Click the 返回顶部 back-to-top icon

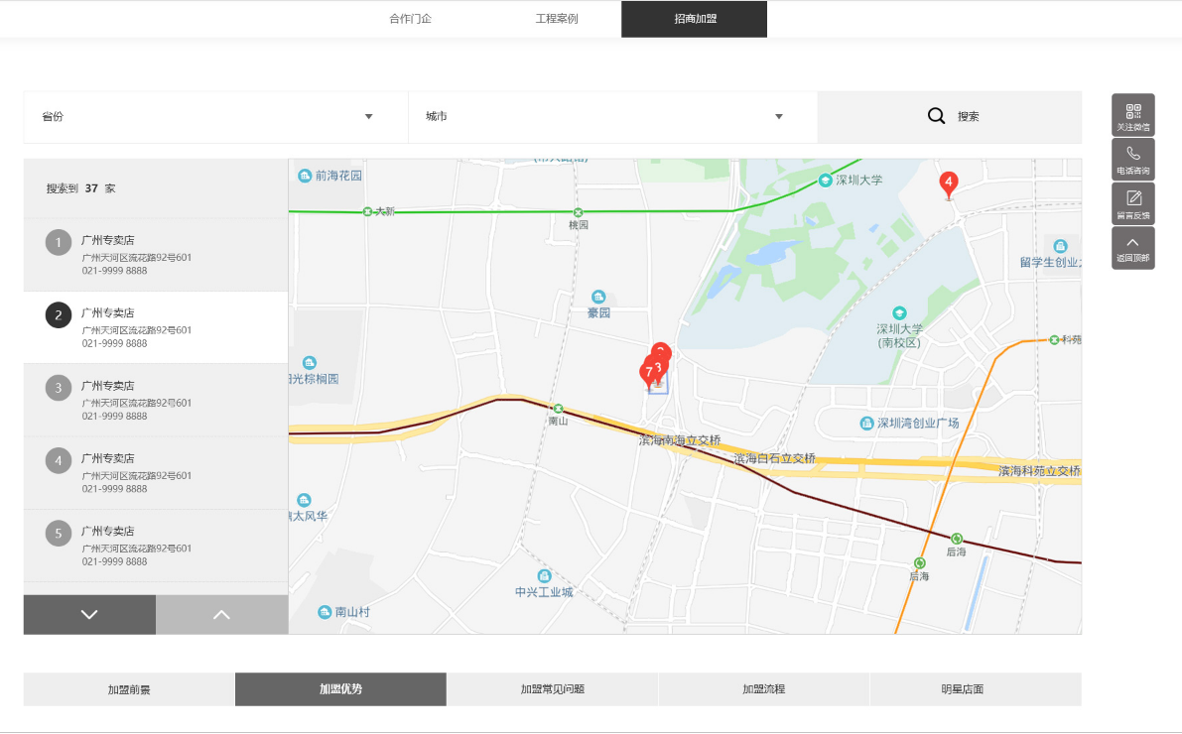click(x=1132, y=247)
